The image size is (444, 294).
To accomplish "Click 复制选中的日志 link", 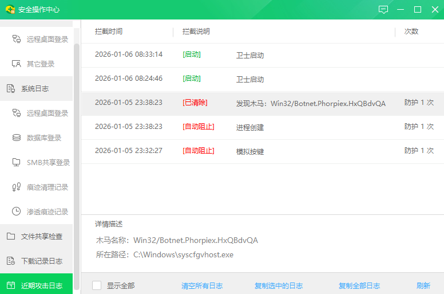I will pyautogui.click(x=279, y=285).
